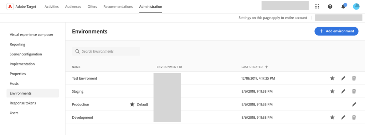Click the magnifier icon in search box

77,52
